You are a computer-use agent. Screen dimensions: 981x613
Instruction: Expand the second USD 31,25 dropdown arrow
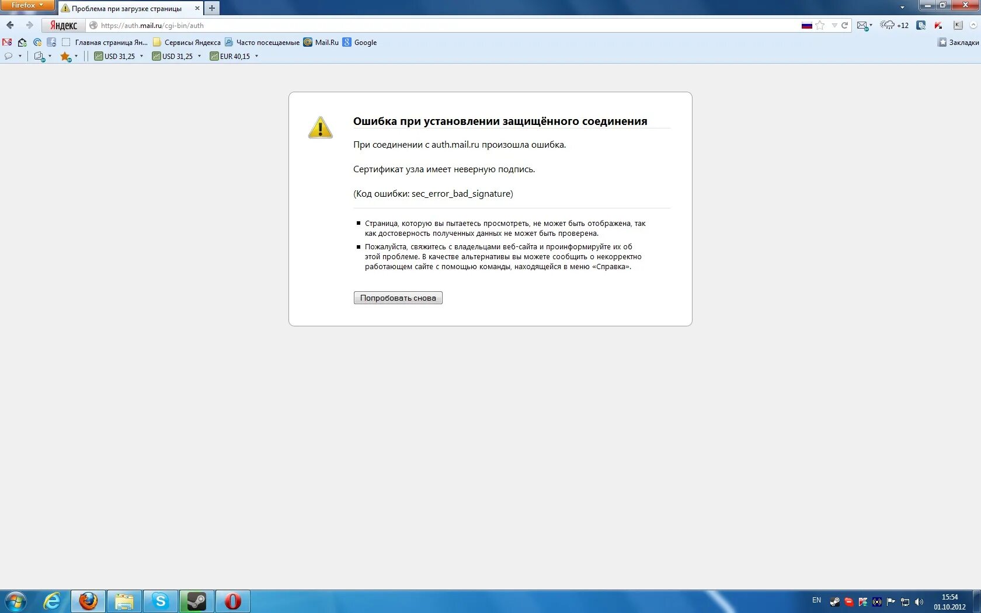click(199, 56)
